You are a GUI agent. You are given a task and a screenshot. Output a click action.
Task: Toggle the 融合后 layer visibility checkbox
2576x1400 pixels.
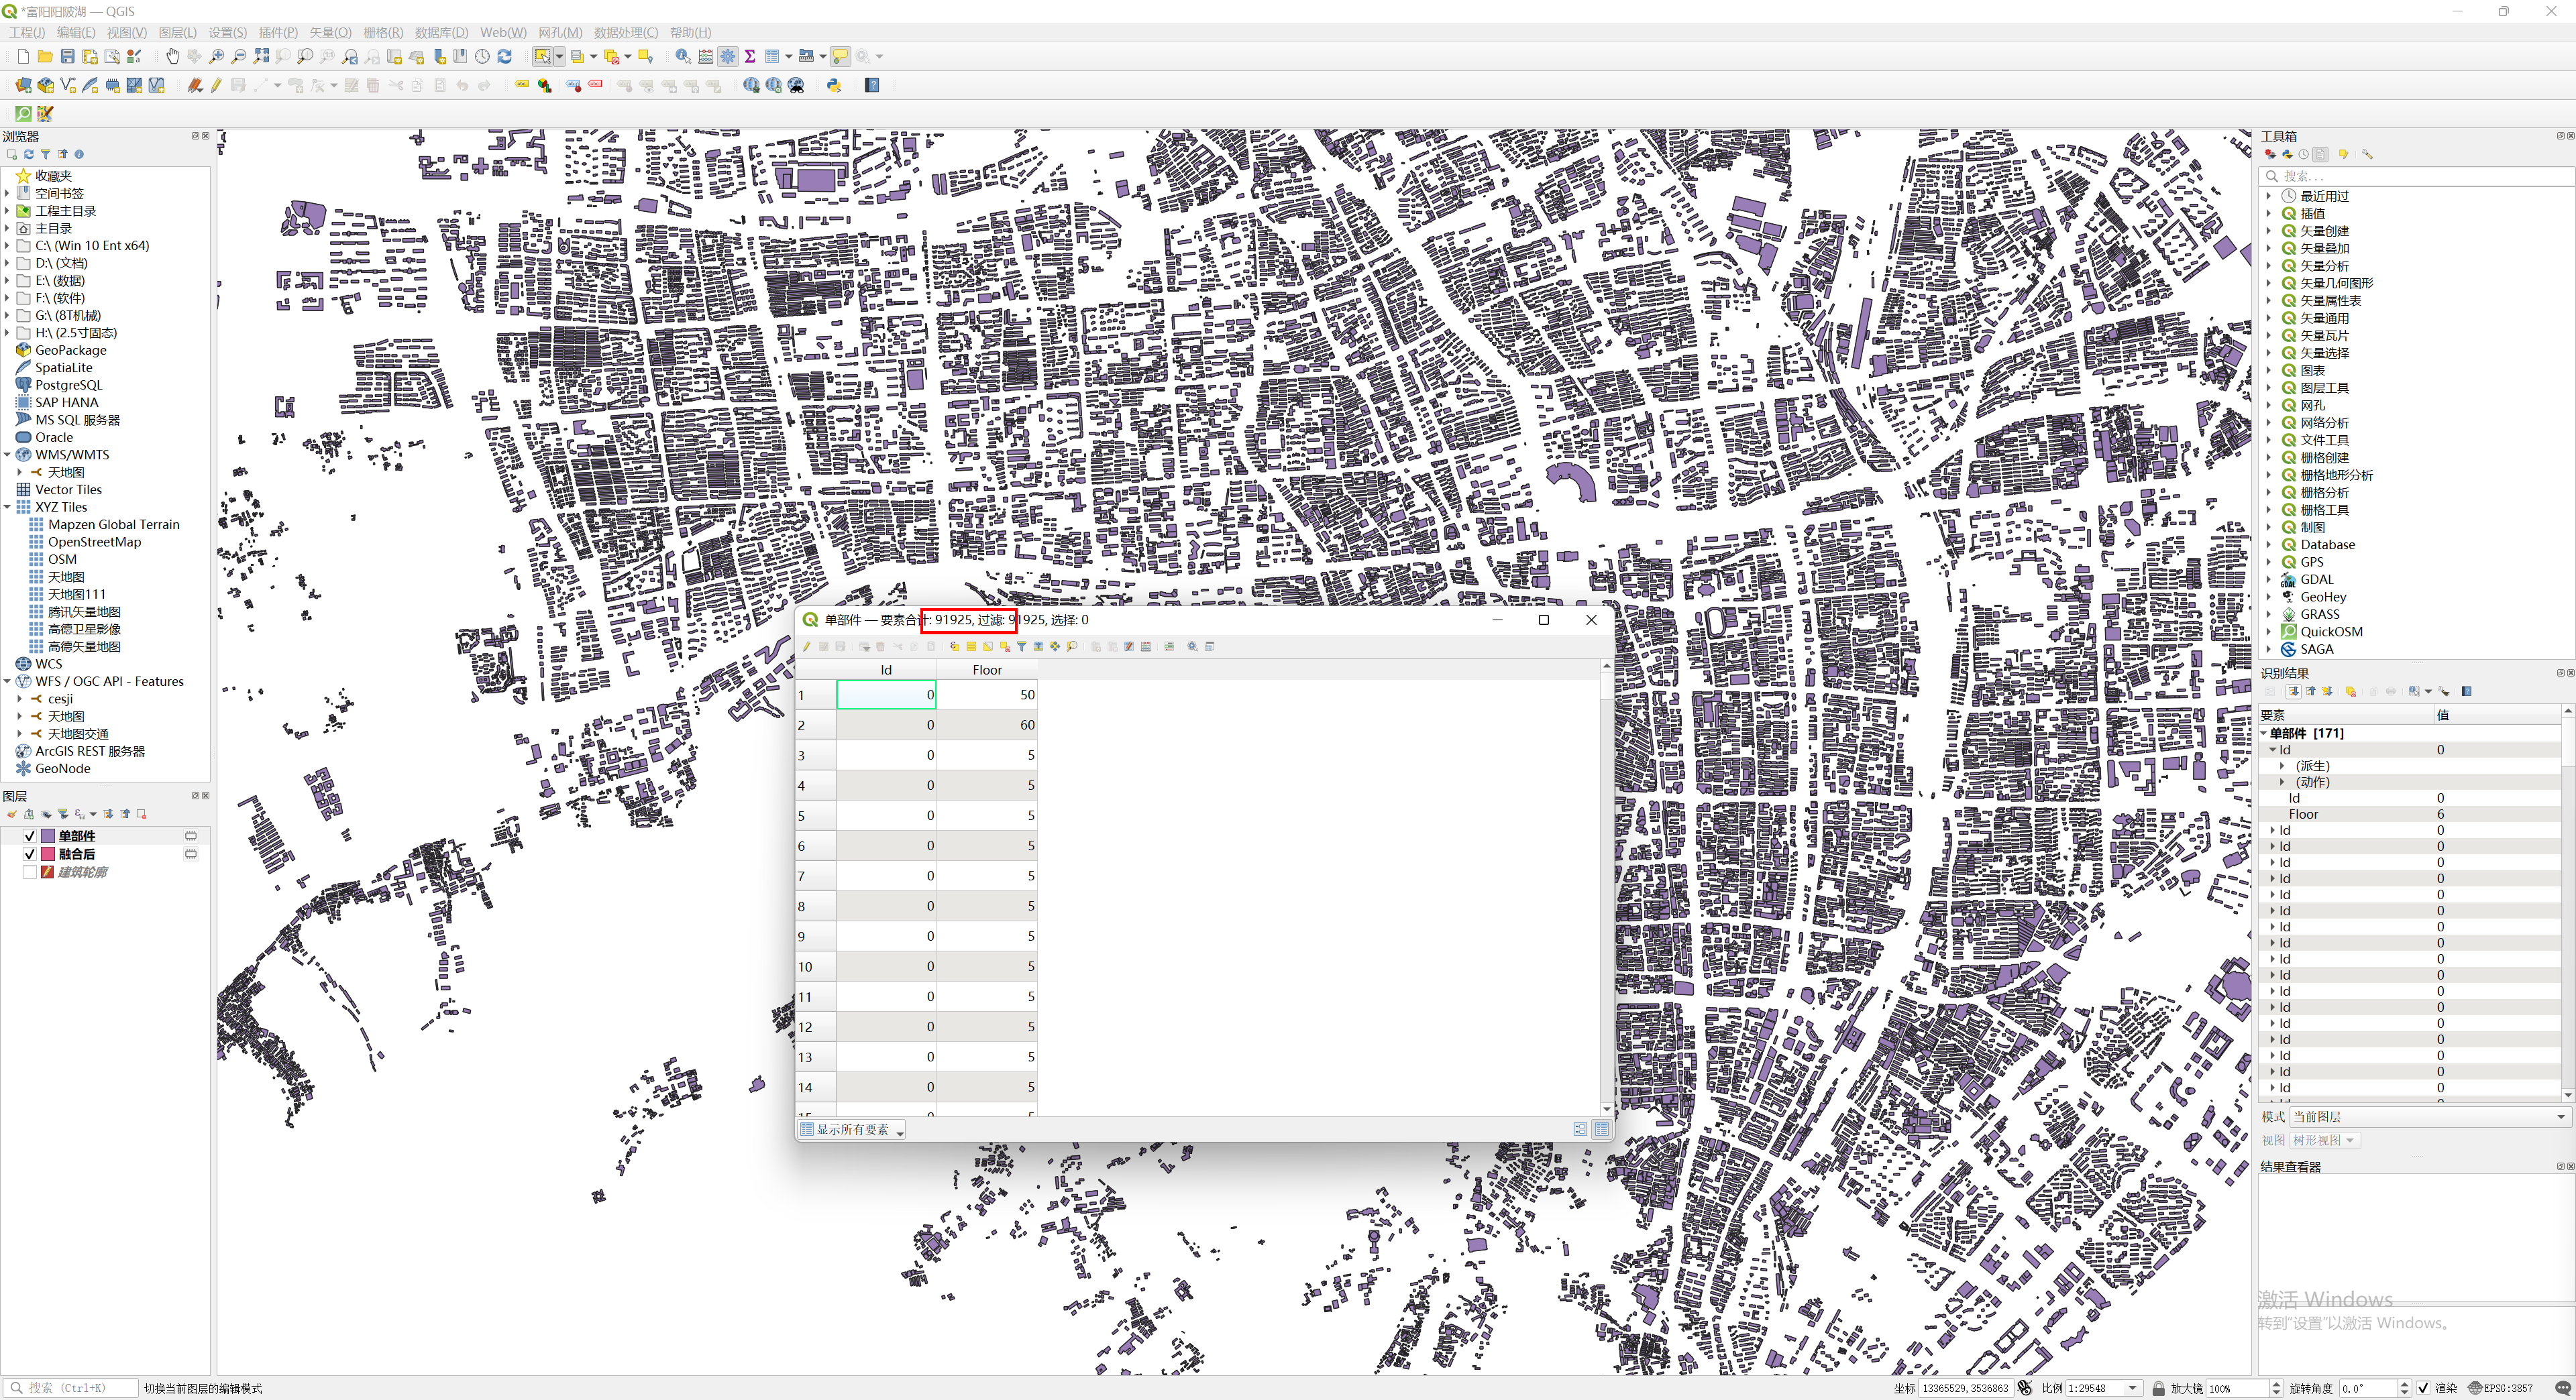click(29, 854)
